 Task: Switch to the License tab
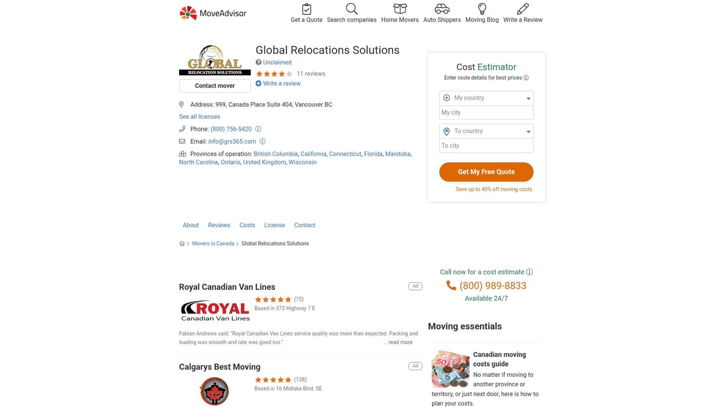(x=275, y=225)
